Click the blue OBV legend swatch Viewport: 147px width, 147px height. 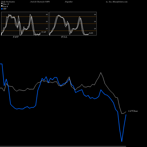[x=2, y=9]
